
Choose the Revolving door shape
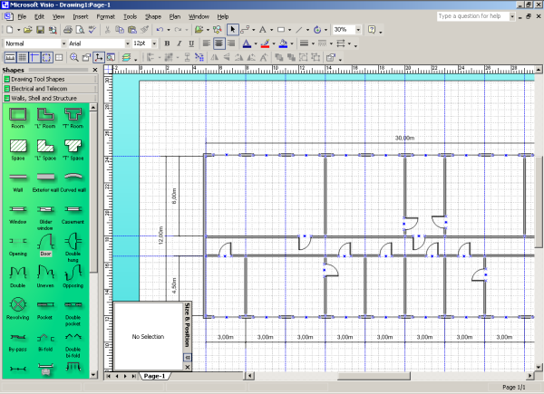point(17,303)
